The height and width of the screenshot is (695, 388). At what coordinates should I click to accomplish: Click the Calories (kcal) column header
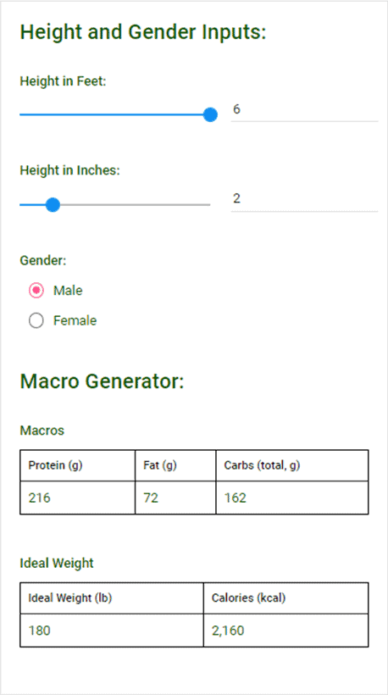pyautogui.click(x=285, y=598)
